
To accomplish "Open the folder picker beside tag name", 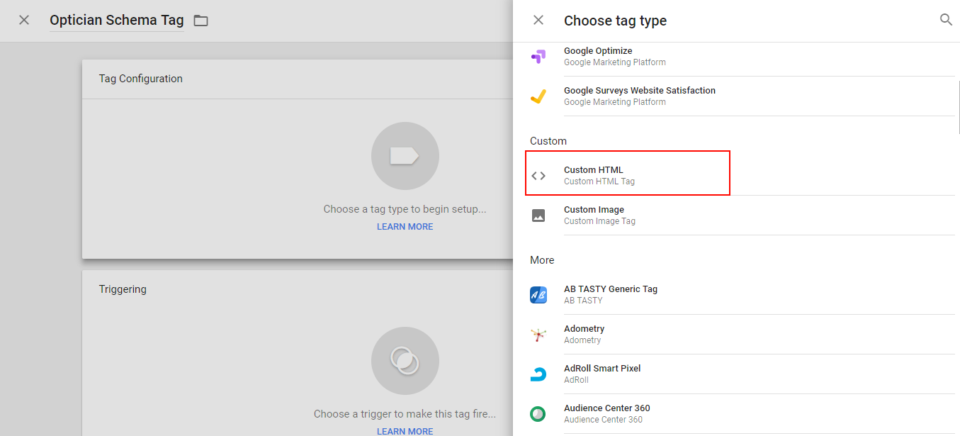I will tap(201, 21).
